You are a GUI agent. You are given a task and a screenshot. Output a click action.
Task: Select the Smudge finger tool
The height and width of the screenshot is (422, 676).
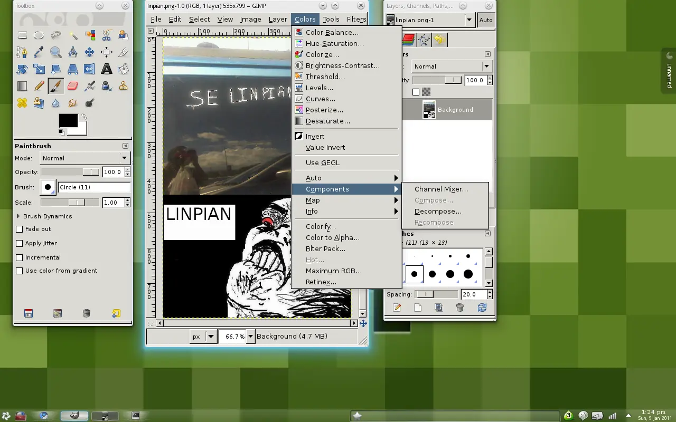pos(73,103)
